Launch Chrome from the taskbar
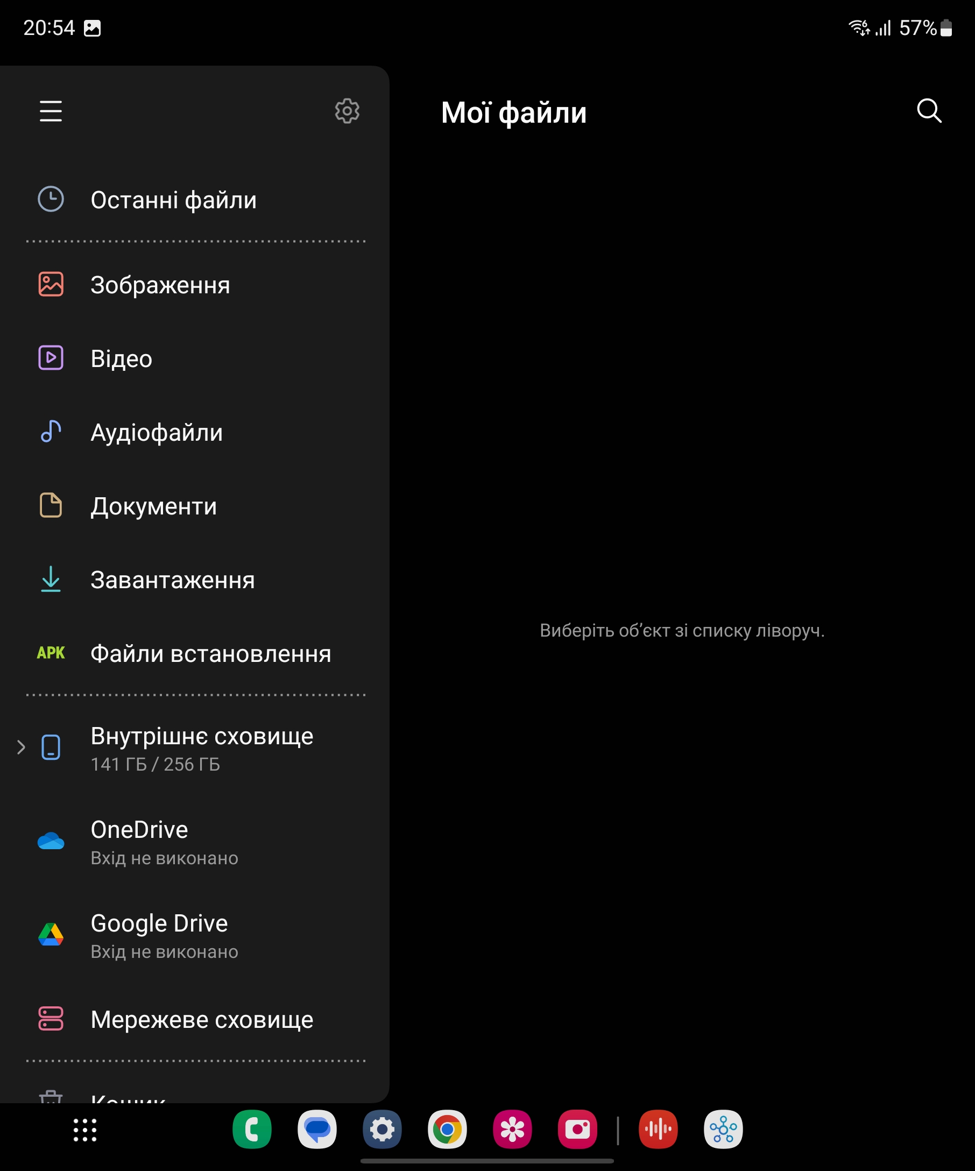Screen dimensions: 975x1171 [x=447, y=1130]
